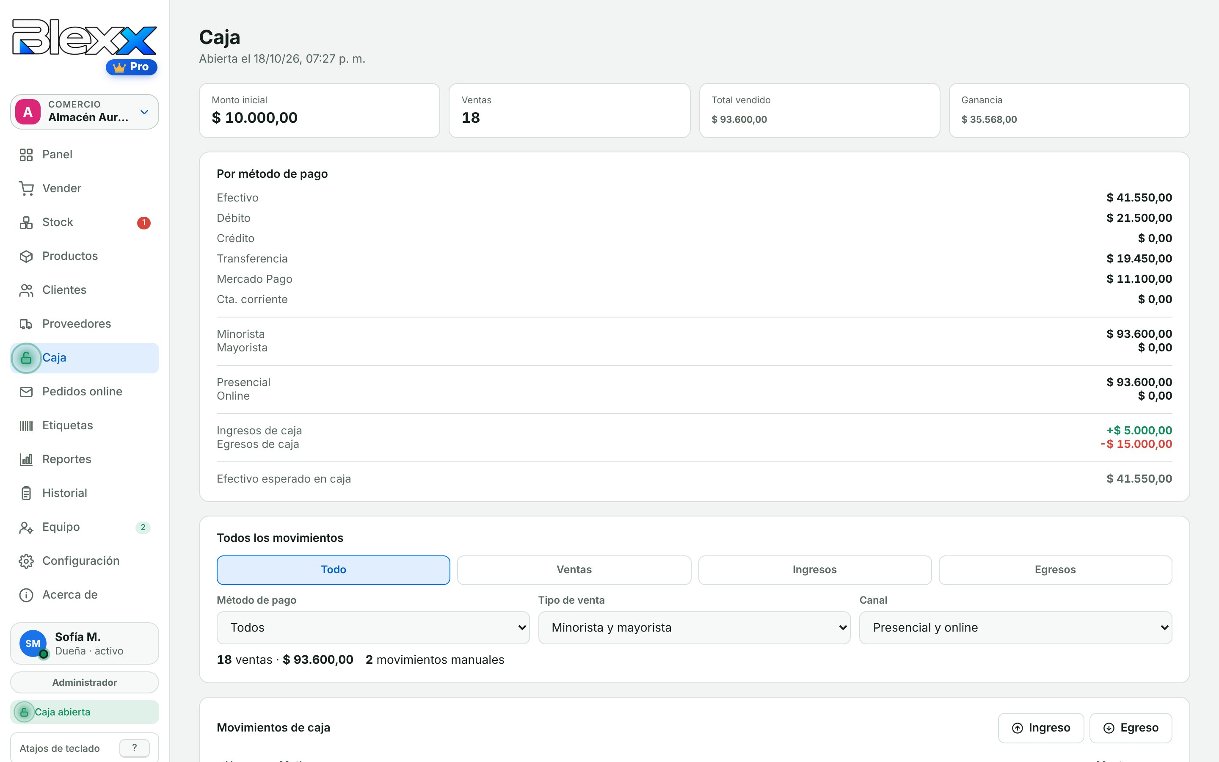Select the Todo movements tab

coord(334,570)
